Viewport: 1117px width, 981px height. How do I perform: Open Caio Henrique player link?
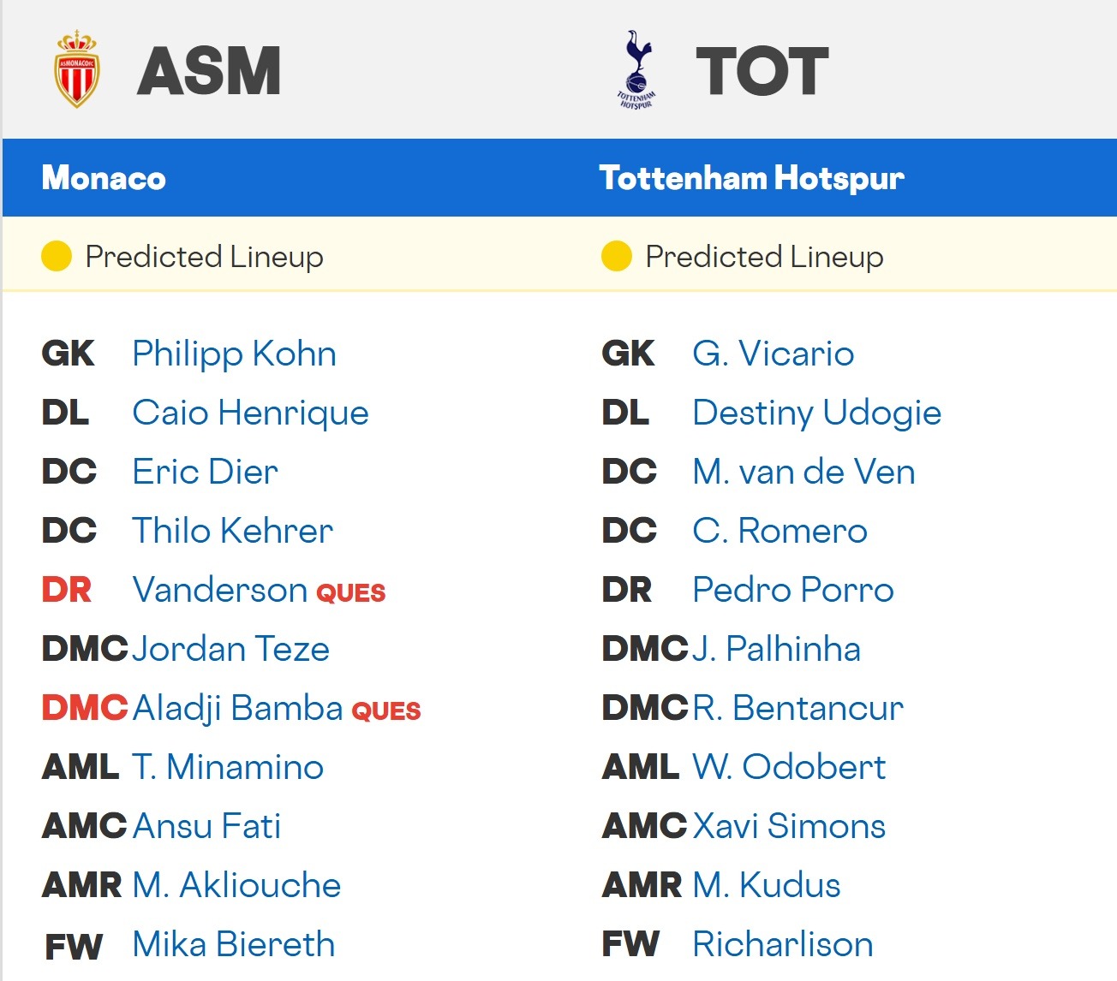click(250, 413)
